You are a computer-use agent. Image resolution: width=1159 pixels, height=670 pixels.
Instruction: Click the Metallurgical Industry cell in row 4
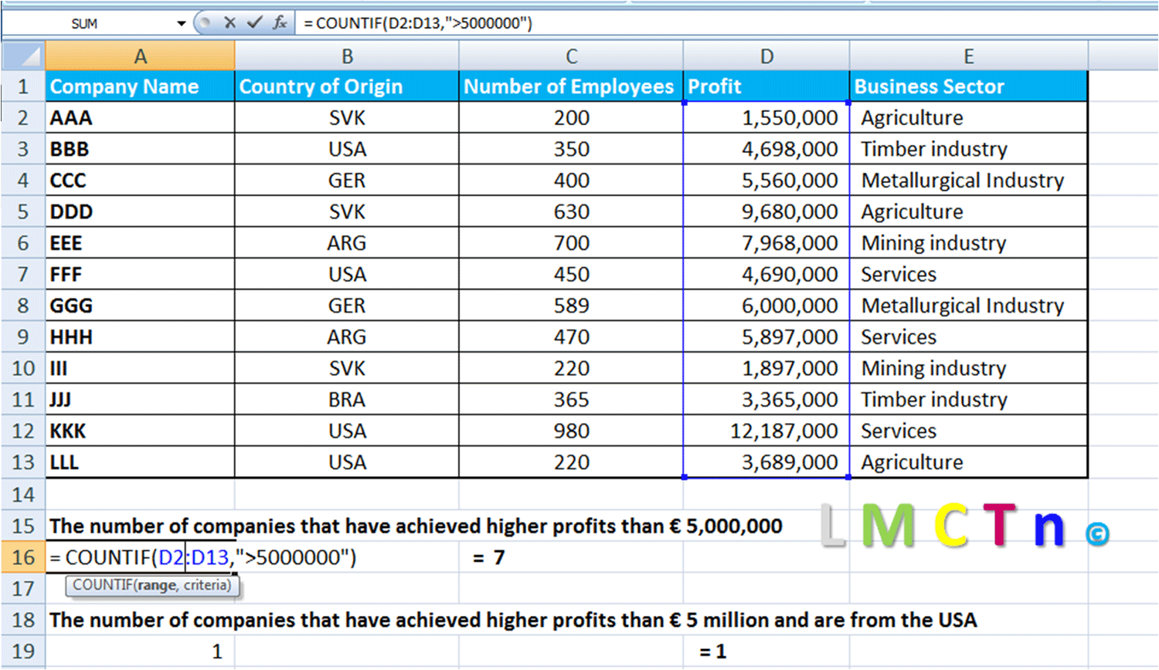tap(968, 180)
